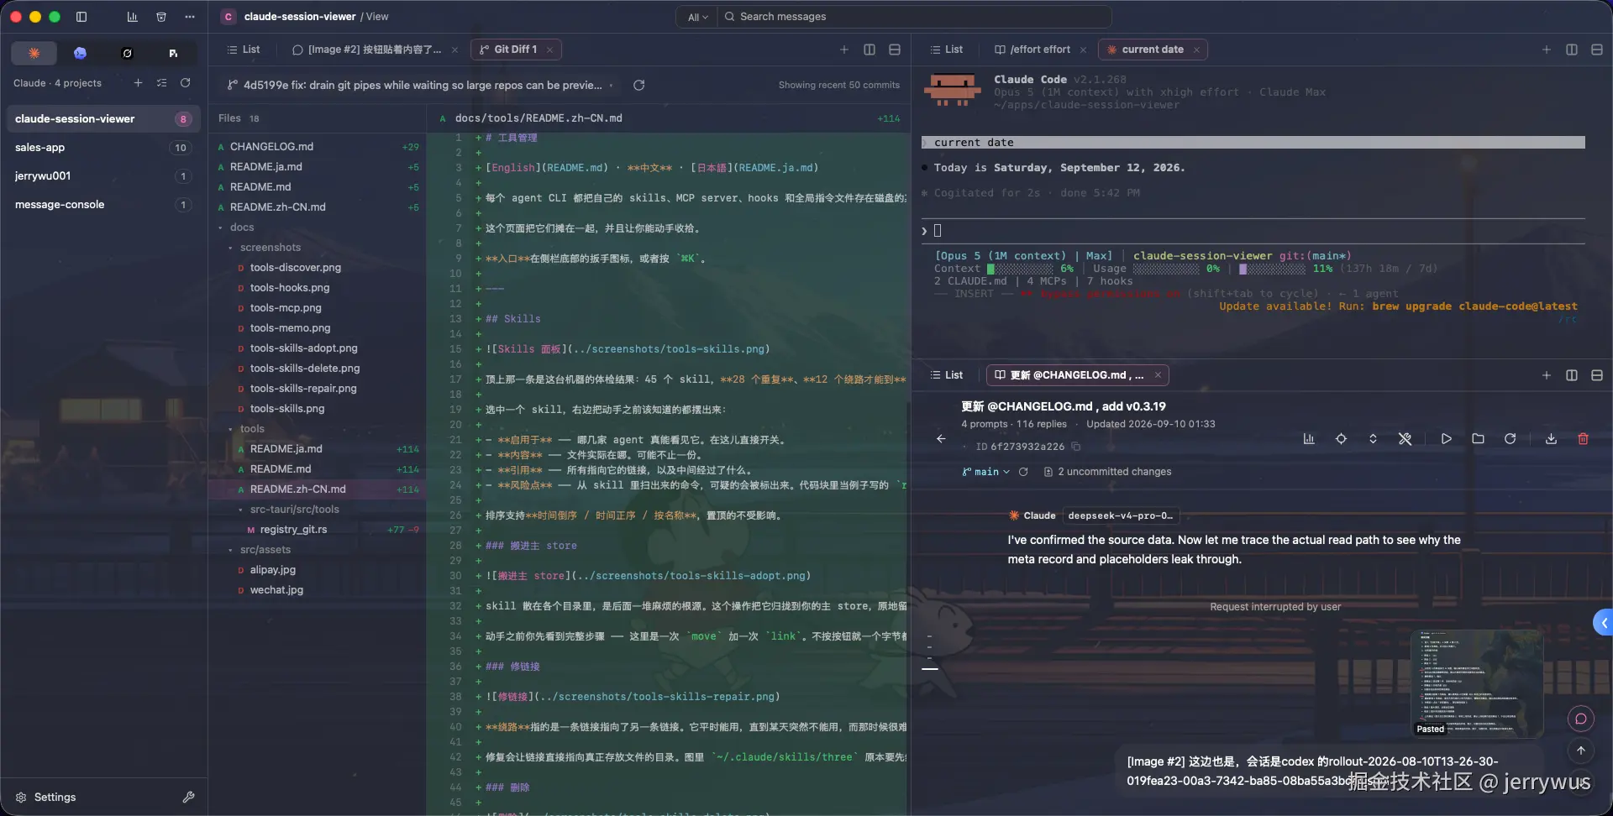Switch to List tab in top-right pane
The image size is (1613, 816).
click(946, 50)
